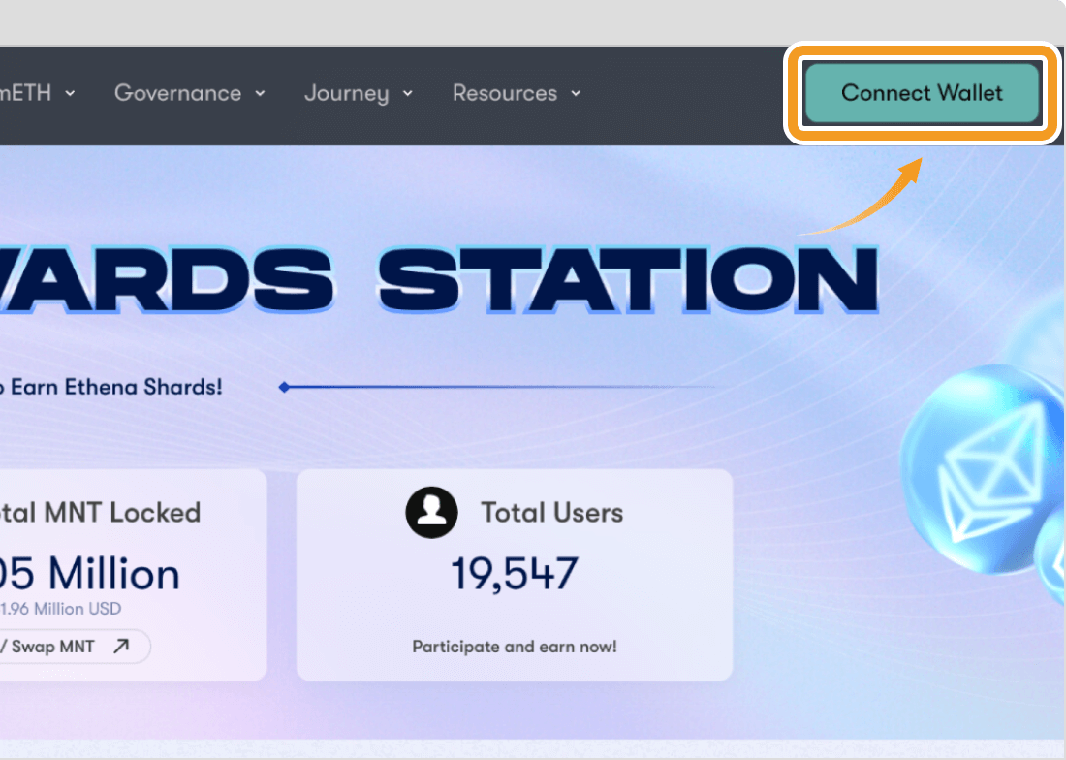Click the REWARDS STATION title
Screen dimensions: 1066x760
click(x=438, y=279)
